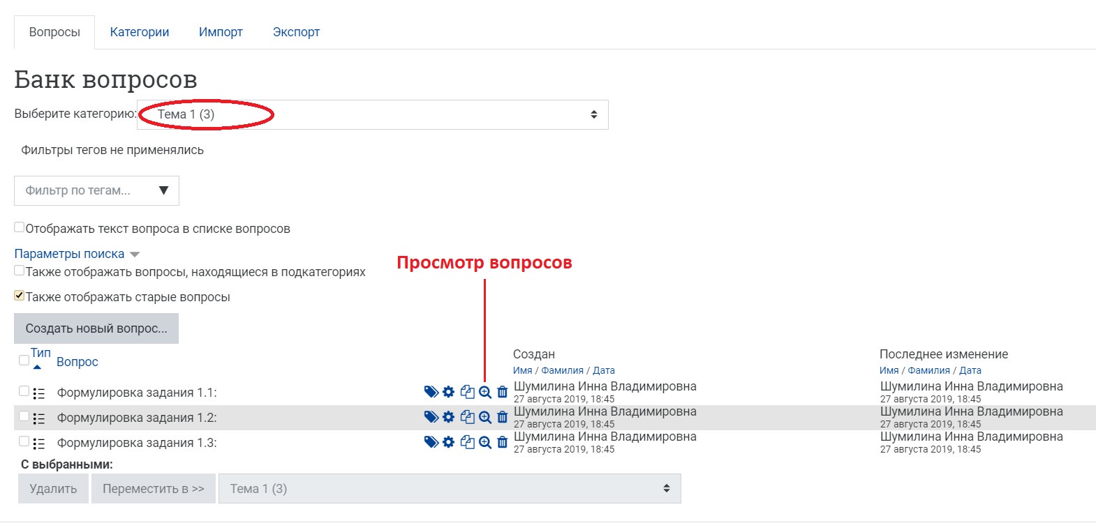1096x523 pixels.
Task: Click the 'Удалить' button
Action: click(x=53, y=489)
